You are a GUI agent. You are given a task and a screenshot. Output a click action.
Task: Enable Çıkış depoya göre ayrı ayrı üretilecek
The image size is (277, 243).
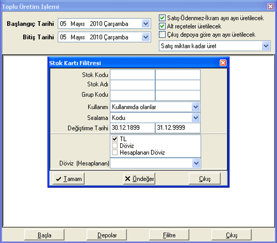tap(162, 34)
